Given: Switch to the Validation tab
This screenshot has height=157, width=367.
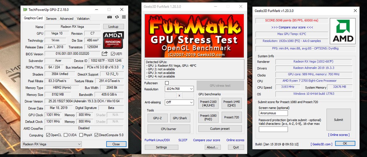Looking at the screenshot, I should coord(83,18).
